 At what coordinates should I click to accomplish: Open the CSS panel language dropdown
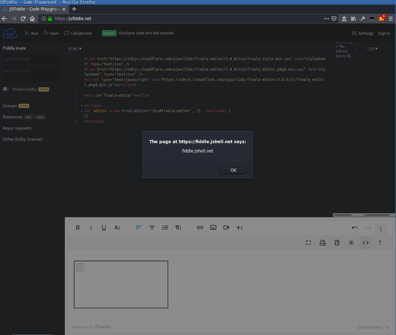[372, 49]
